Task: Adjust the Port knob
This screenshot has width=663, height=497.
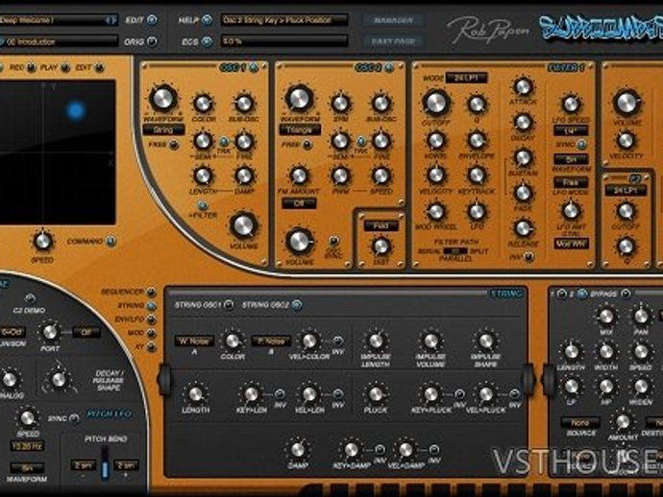Action: coord(50,332)
